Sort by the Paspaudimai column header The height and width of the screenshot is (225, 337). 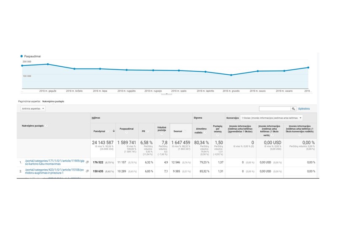click(127, 129)
